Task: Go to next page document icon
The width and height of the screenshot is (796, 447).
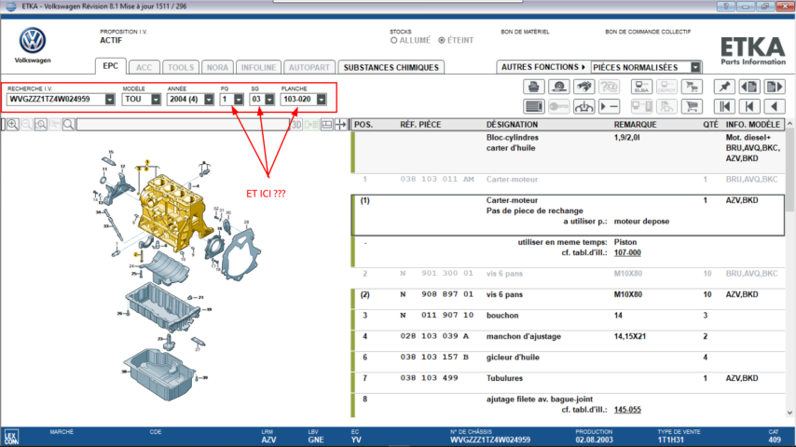Action: pos(775,87)
